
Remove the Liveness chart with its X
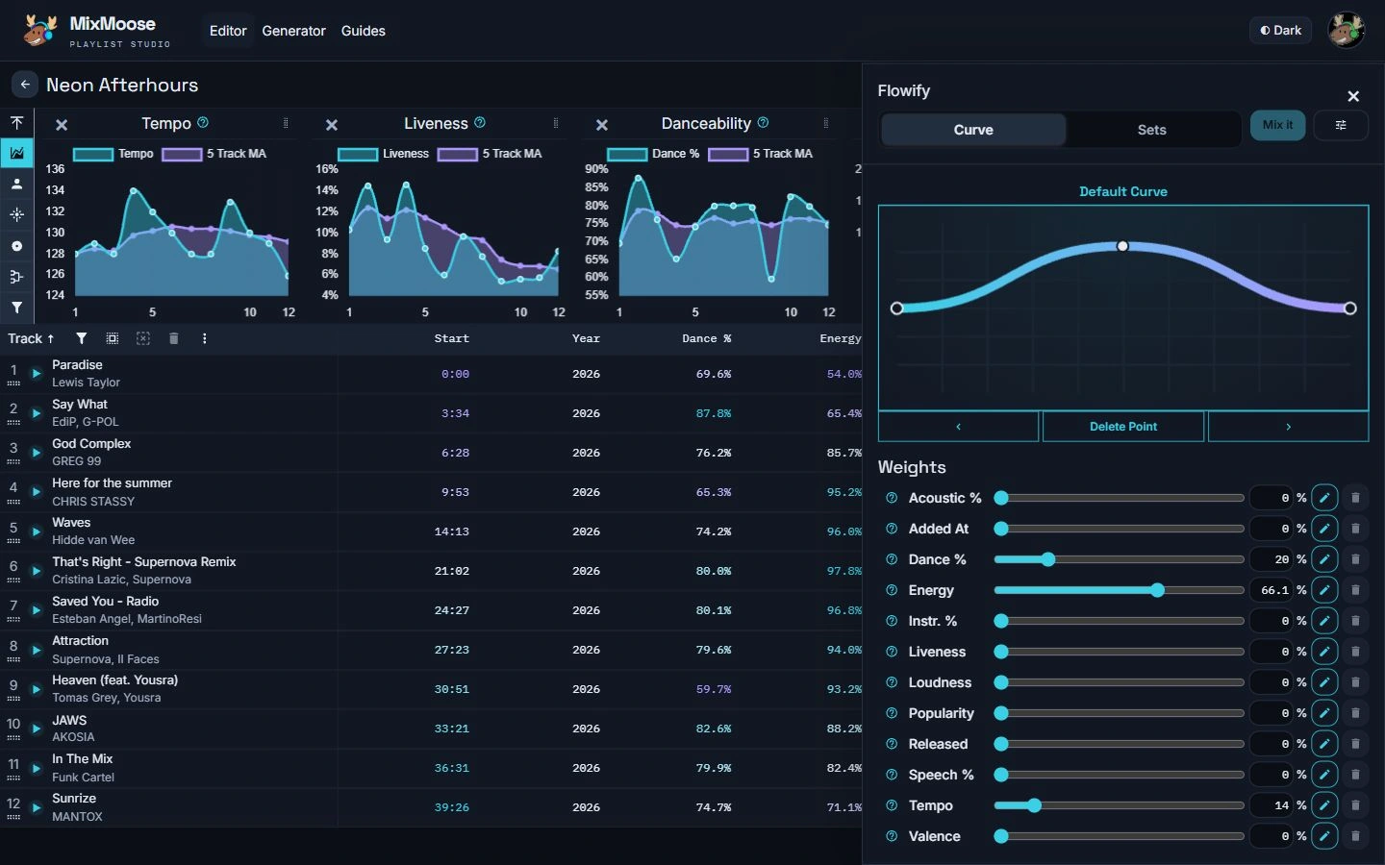click(332, 125)
